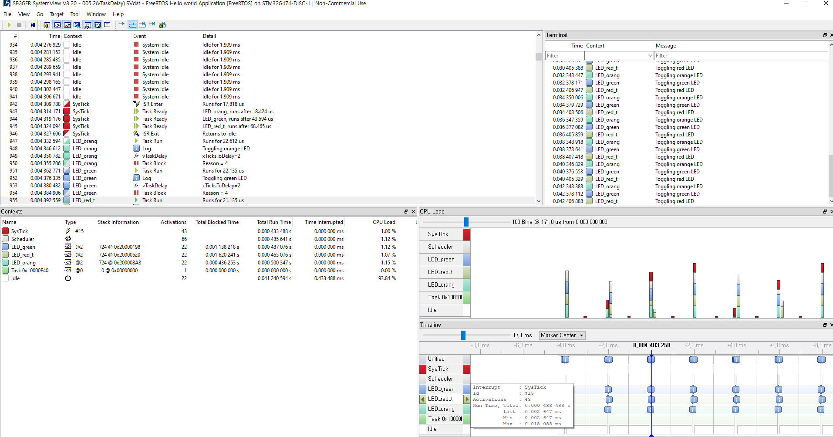Select Terminal row at 0.036 347 359
833x437 pixels.
(x=686, y=120)
